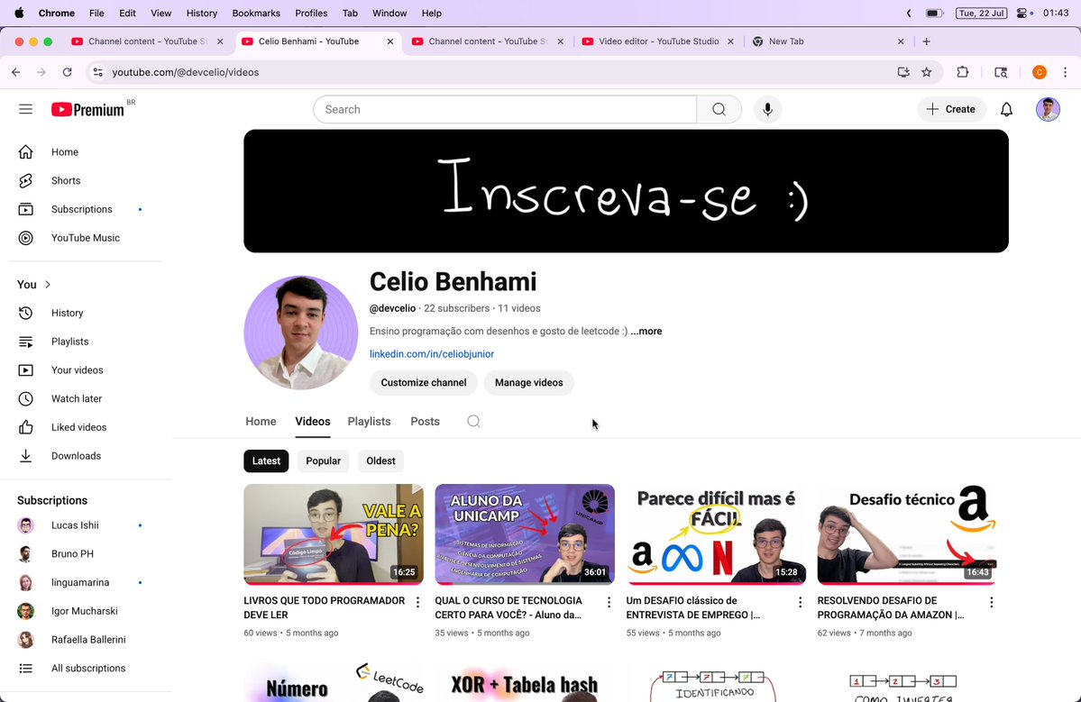Image resolution: width=1081 pixels, height=702 pixels.
Task: Bookmark this page with star icon
Action: [927, 72]
